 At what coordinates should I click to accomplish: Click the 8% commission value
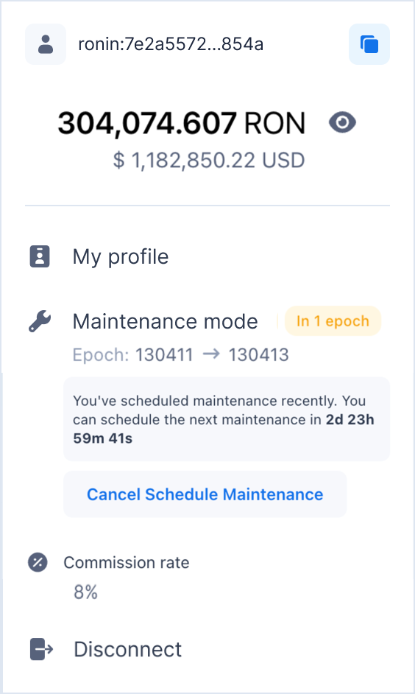click(x=86, y=592)
